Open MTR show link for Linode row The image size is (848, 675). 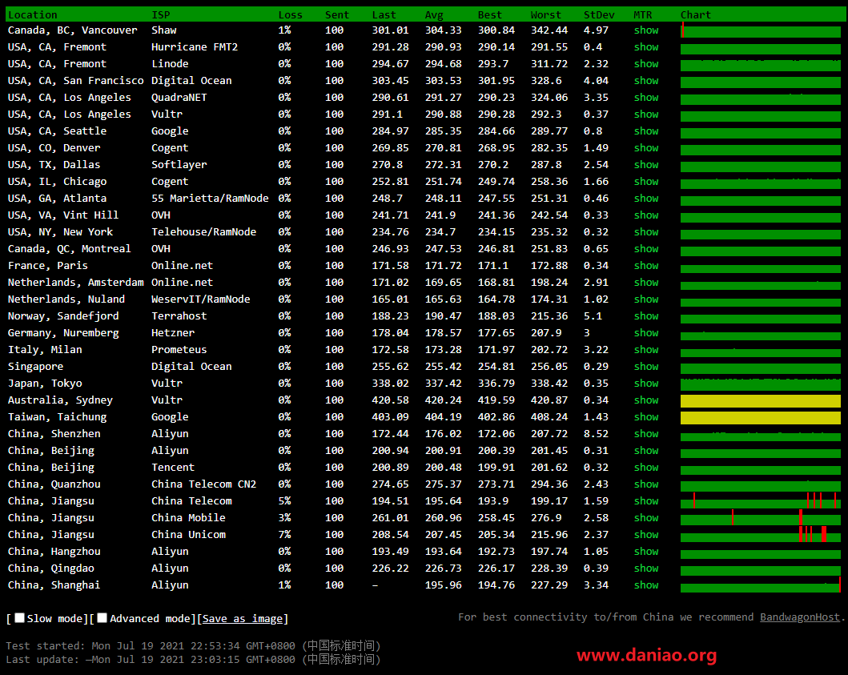[646, 64]
